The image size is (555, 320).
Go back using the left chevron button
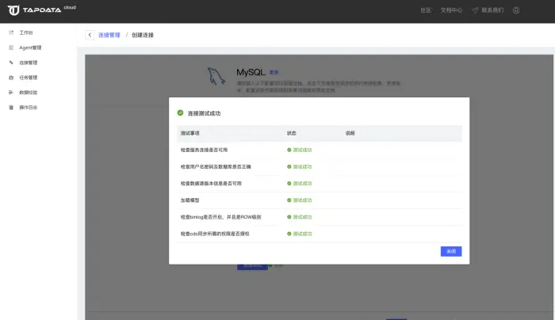(90, 36)
